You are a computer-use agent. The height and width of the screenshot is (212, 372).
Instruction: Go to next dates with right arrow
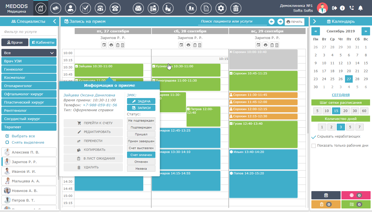coord(280,22)
